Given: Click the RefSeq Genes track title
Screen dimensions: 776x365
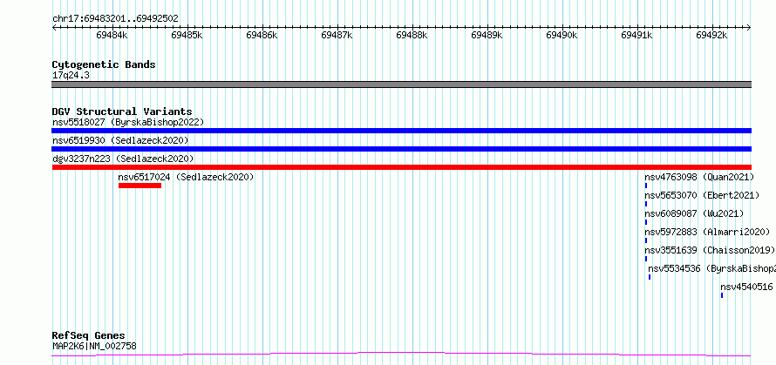Looking at the screenshot, I should (89, 336).
